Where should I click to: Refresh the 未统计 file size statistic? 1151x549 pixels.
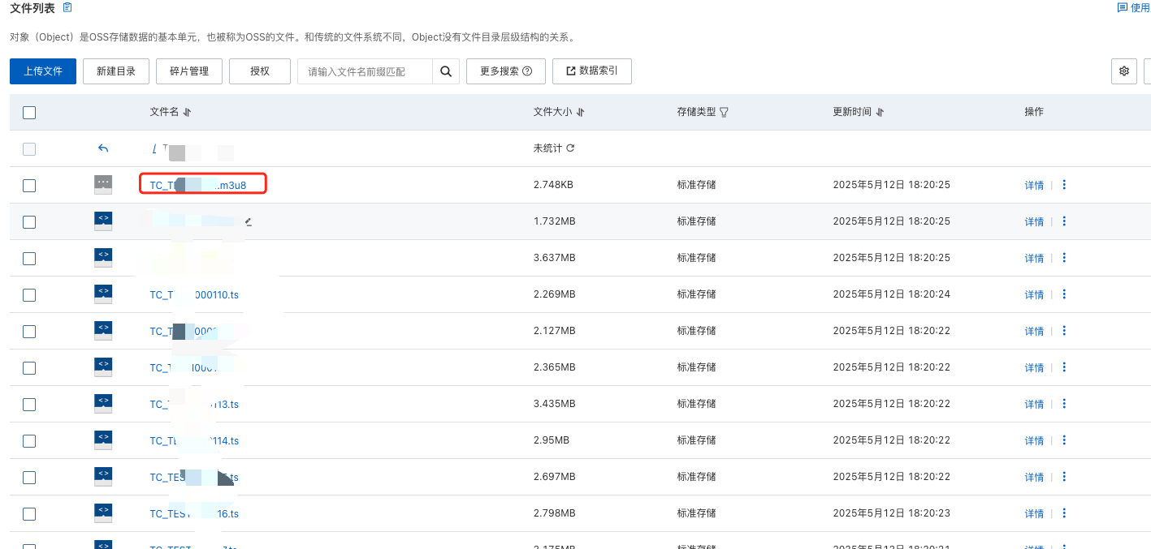tap(570, 148)
